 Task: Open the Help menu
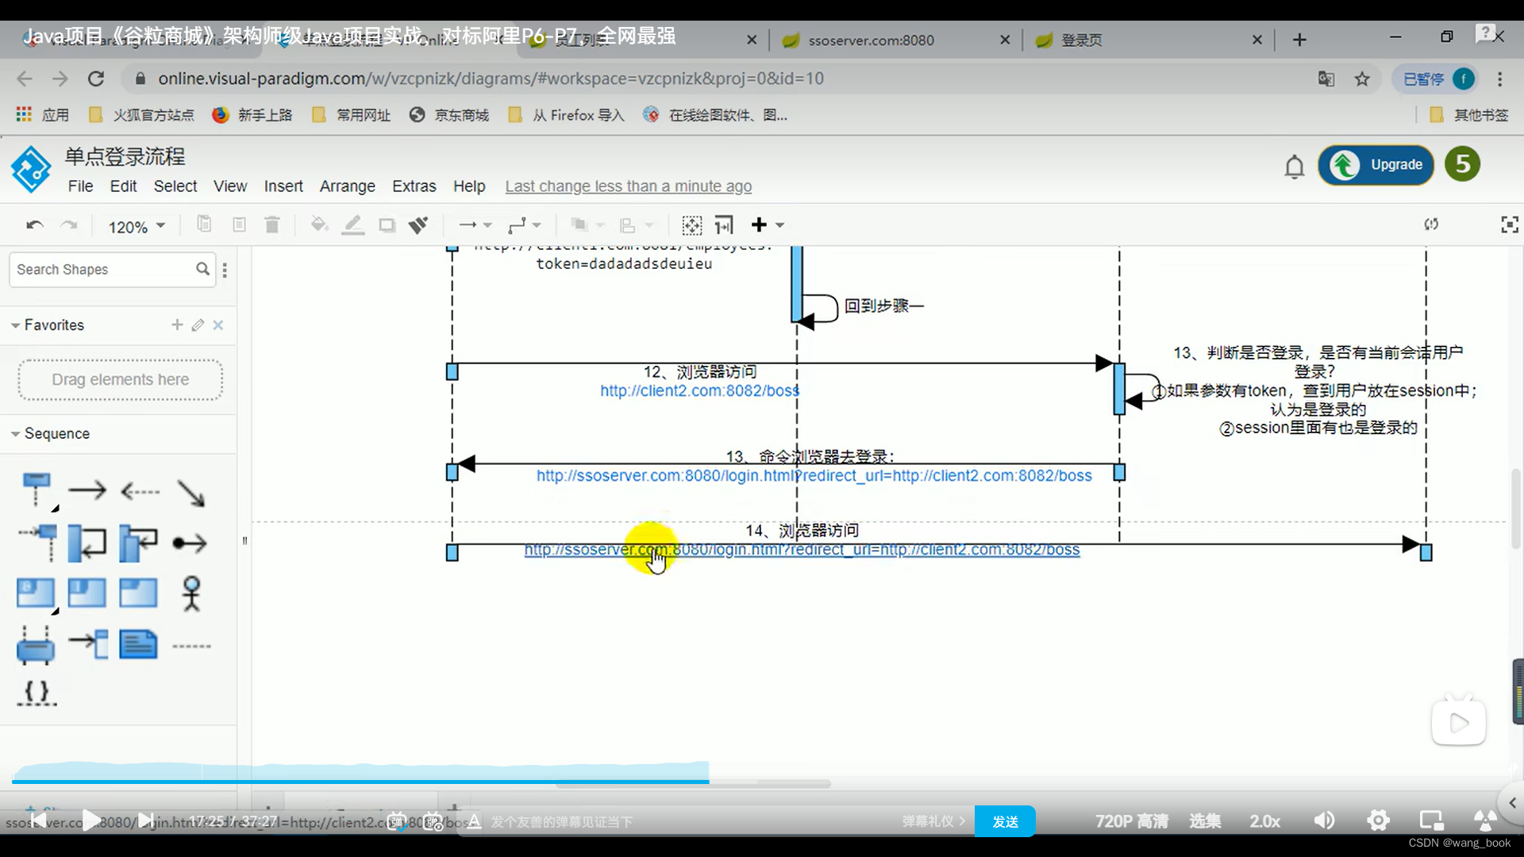(469, 186)
